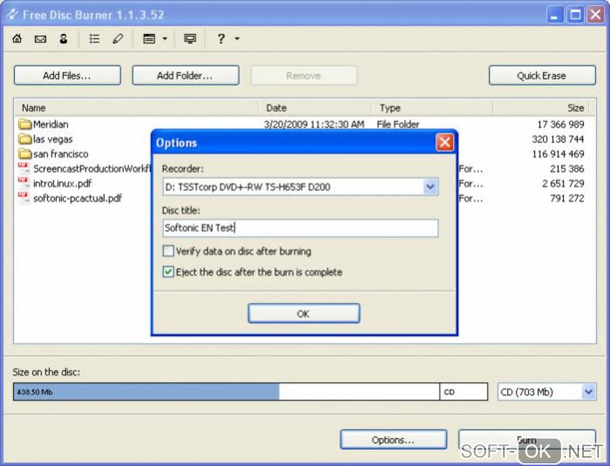Select softonic-pcactual.pdf file icon
Screen dimensions: 610x466
pyautogui.click(x=24, y=198)
